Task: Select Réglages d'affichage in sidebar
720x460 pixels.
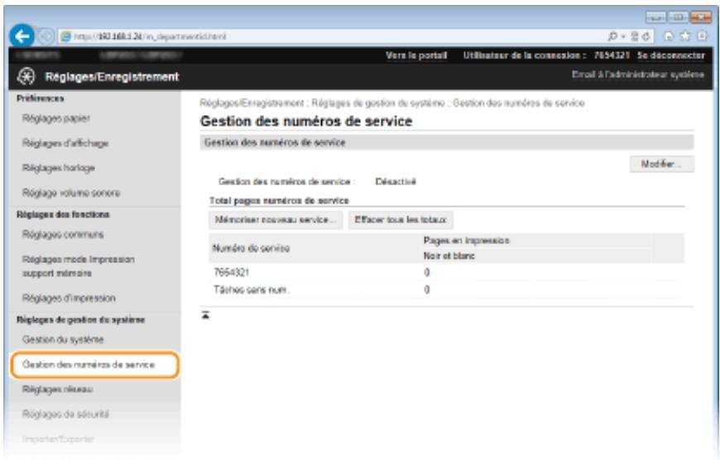Action: coord(65,143)
